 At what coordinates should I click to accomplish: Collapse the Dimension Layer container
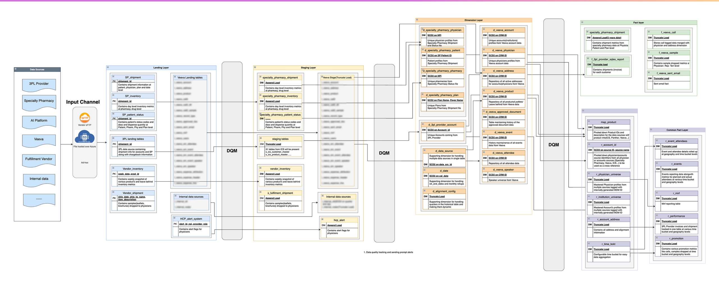coord(417,20)
